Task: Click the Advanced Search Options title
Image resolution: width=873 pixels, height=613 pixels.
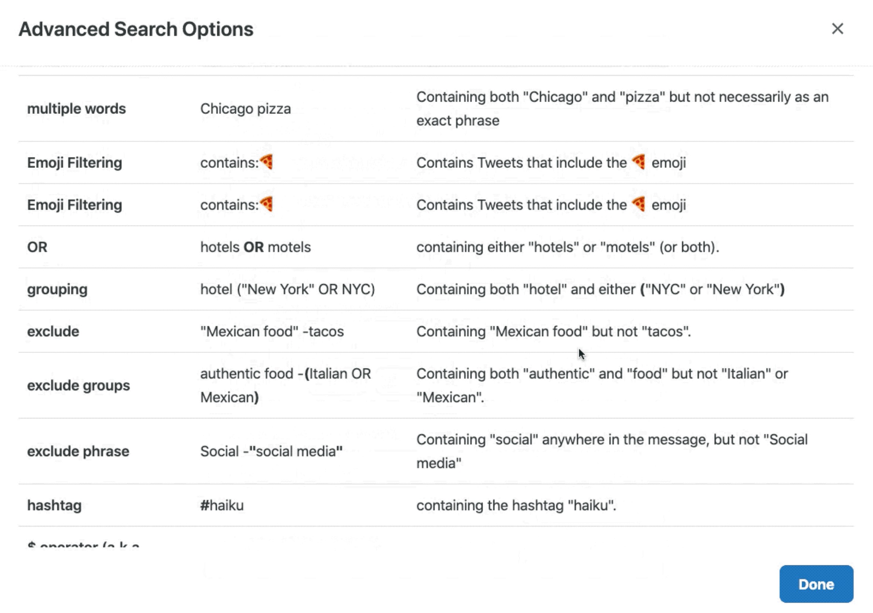Action: pyautogui.click(x=136, y=29)
